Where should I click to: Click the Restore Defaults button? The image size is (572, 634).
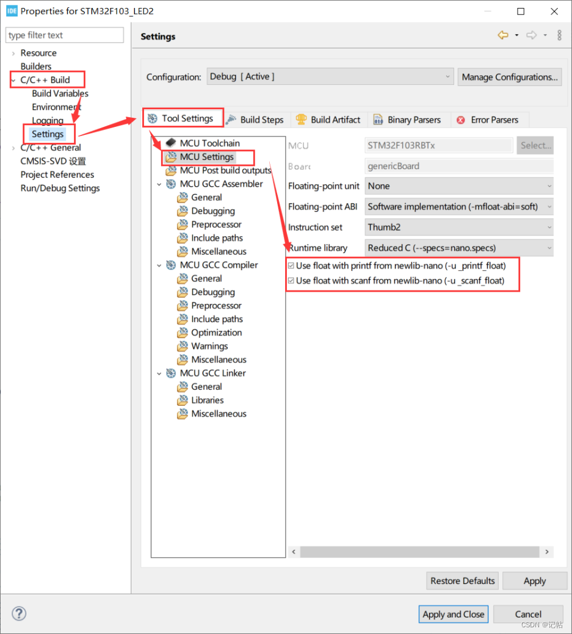462,581
